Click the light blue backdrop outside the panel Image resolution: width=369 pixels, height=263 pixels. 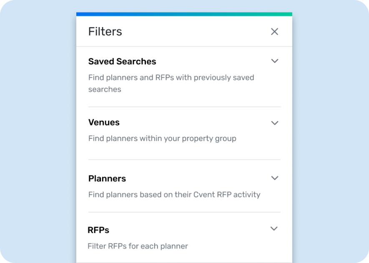[x=38, y=132]
